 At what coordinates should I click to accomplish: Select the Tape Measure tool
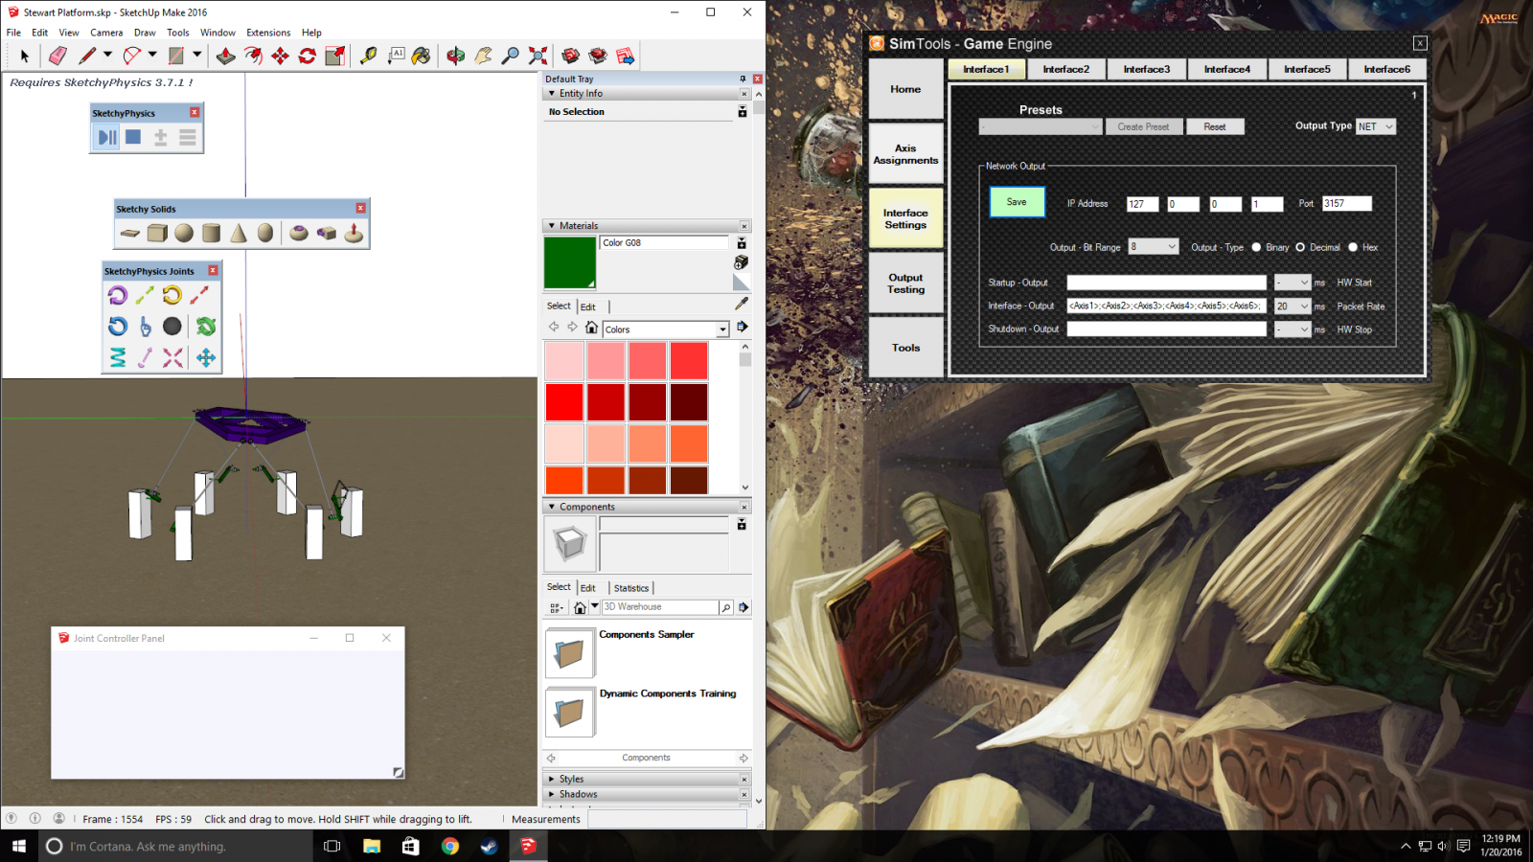coord(368,56)
